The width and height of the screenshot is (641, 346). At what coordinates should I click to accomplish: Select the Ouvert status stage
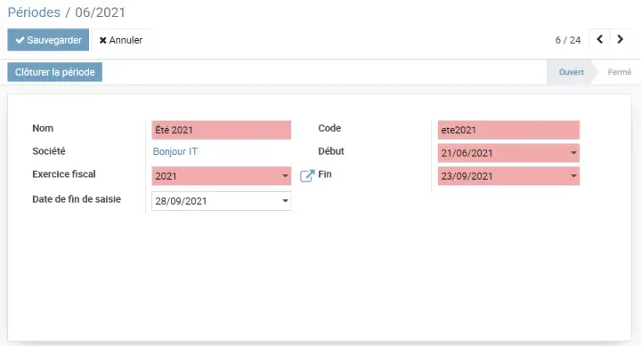[571, 72]
